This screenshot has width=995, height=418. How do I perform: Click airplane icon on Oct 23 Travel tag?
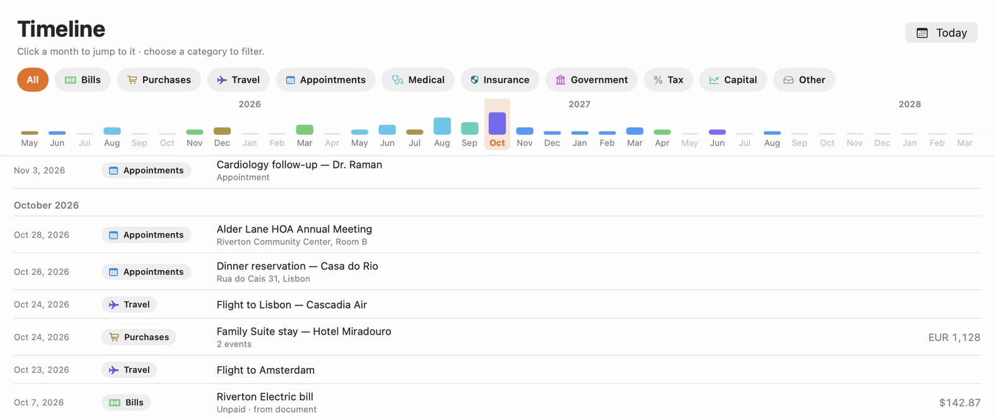click(114, 370)
